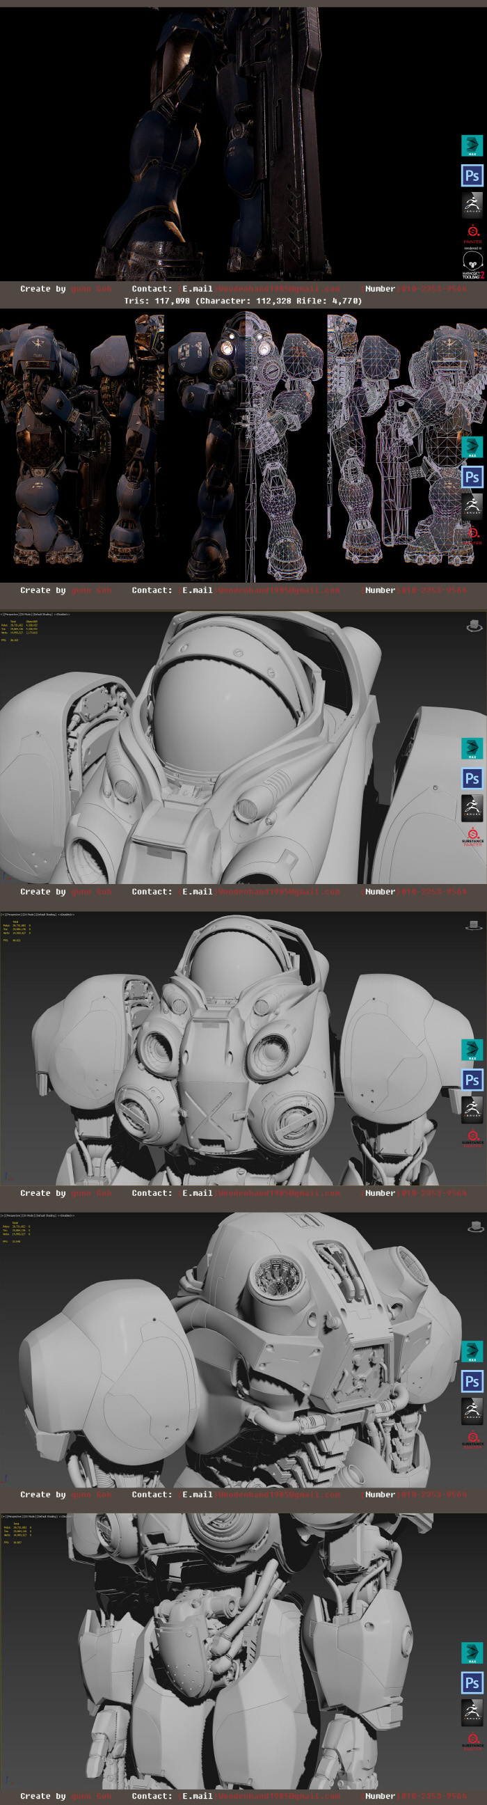Select the Photoshop icon in the bottom waist-and-legs panel
This screenshot has height=1805, width=487.
tap(472, 1682)
